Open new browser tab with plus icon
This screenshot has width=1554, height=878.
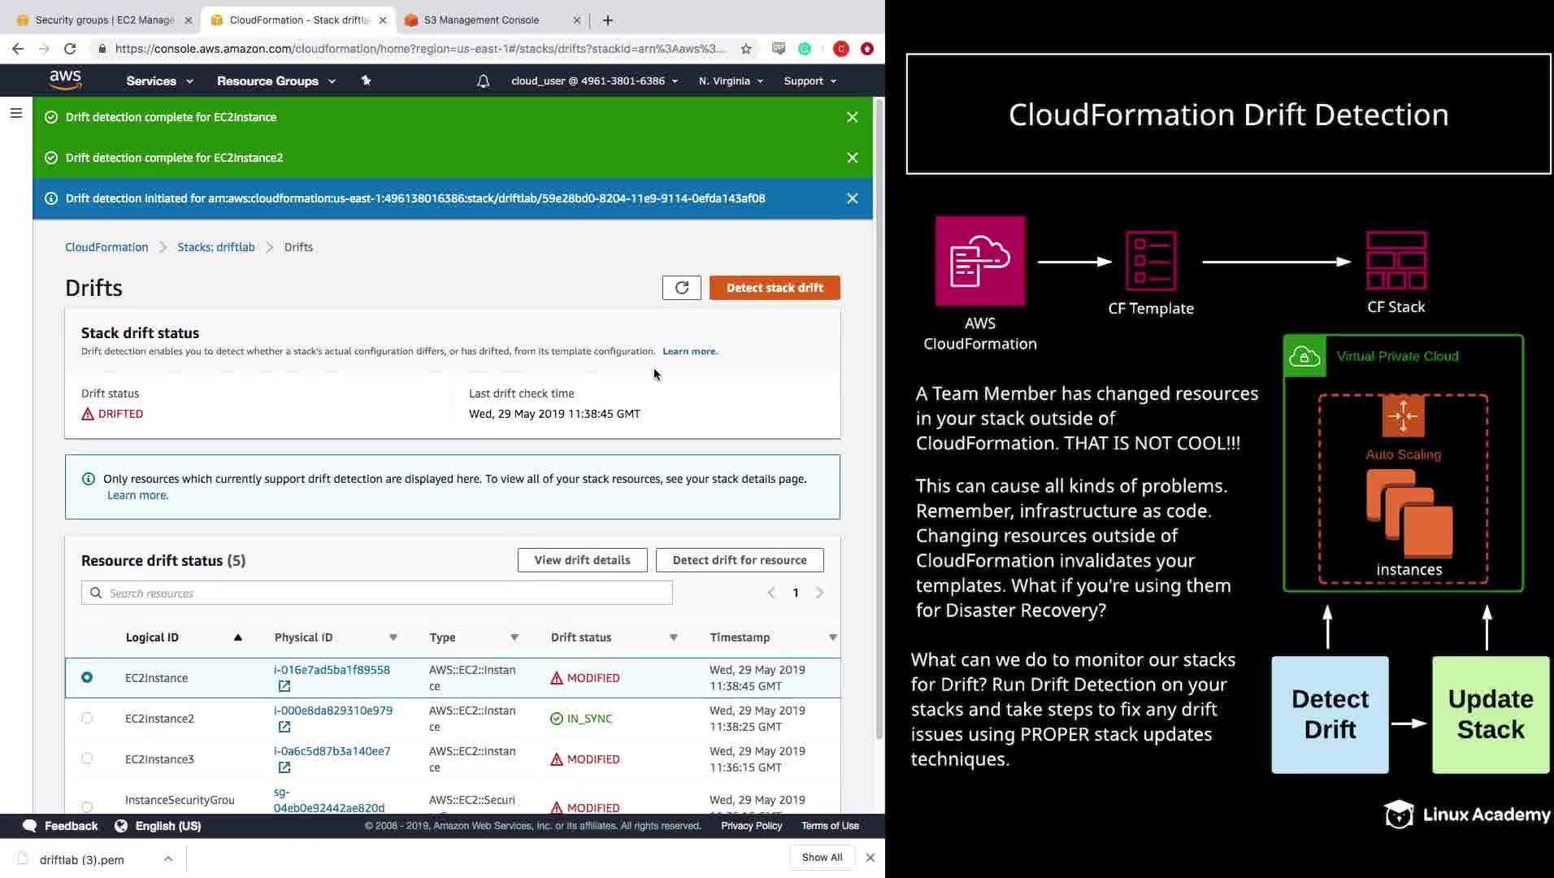click(x=608, y=20)
